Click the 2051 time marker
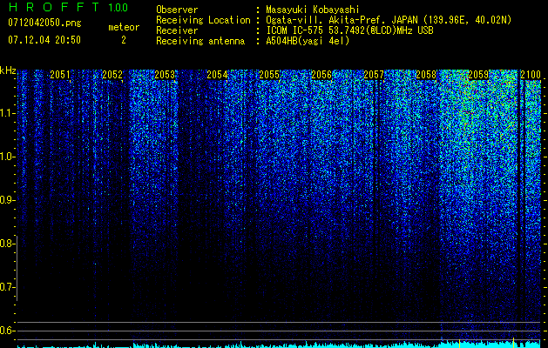 [60, 75]
